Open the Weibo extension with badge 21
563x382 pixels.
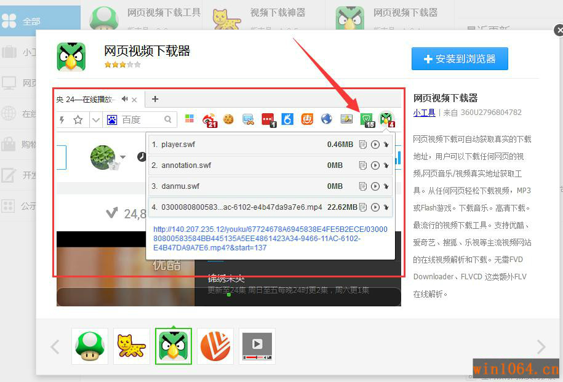(x=210, y=120)
